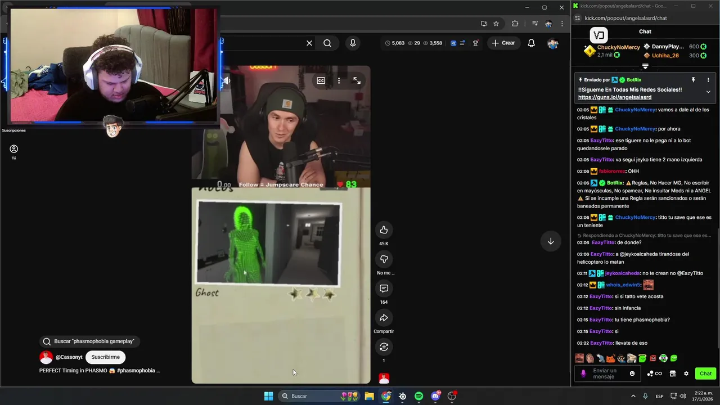Open Chrome media controls icon

click(535, 24)
